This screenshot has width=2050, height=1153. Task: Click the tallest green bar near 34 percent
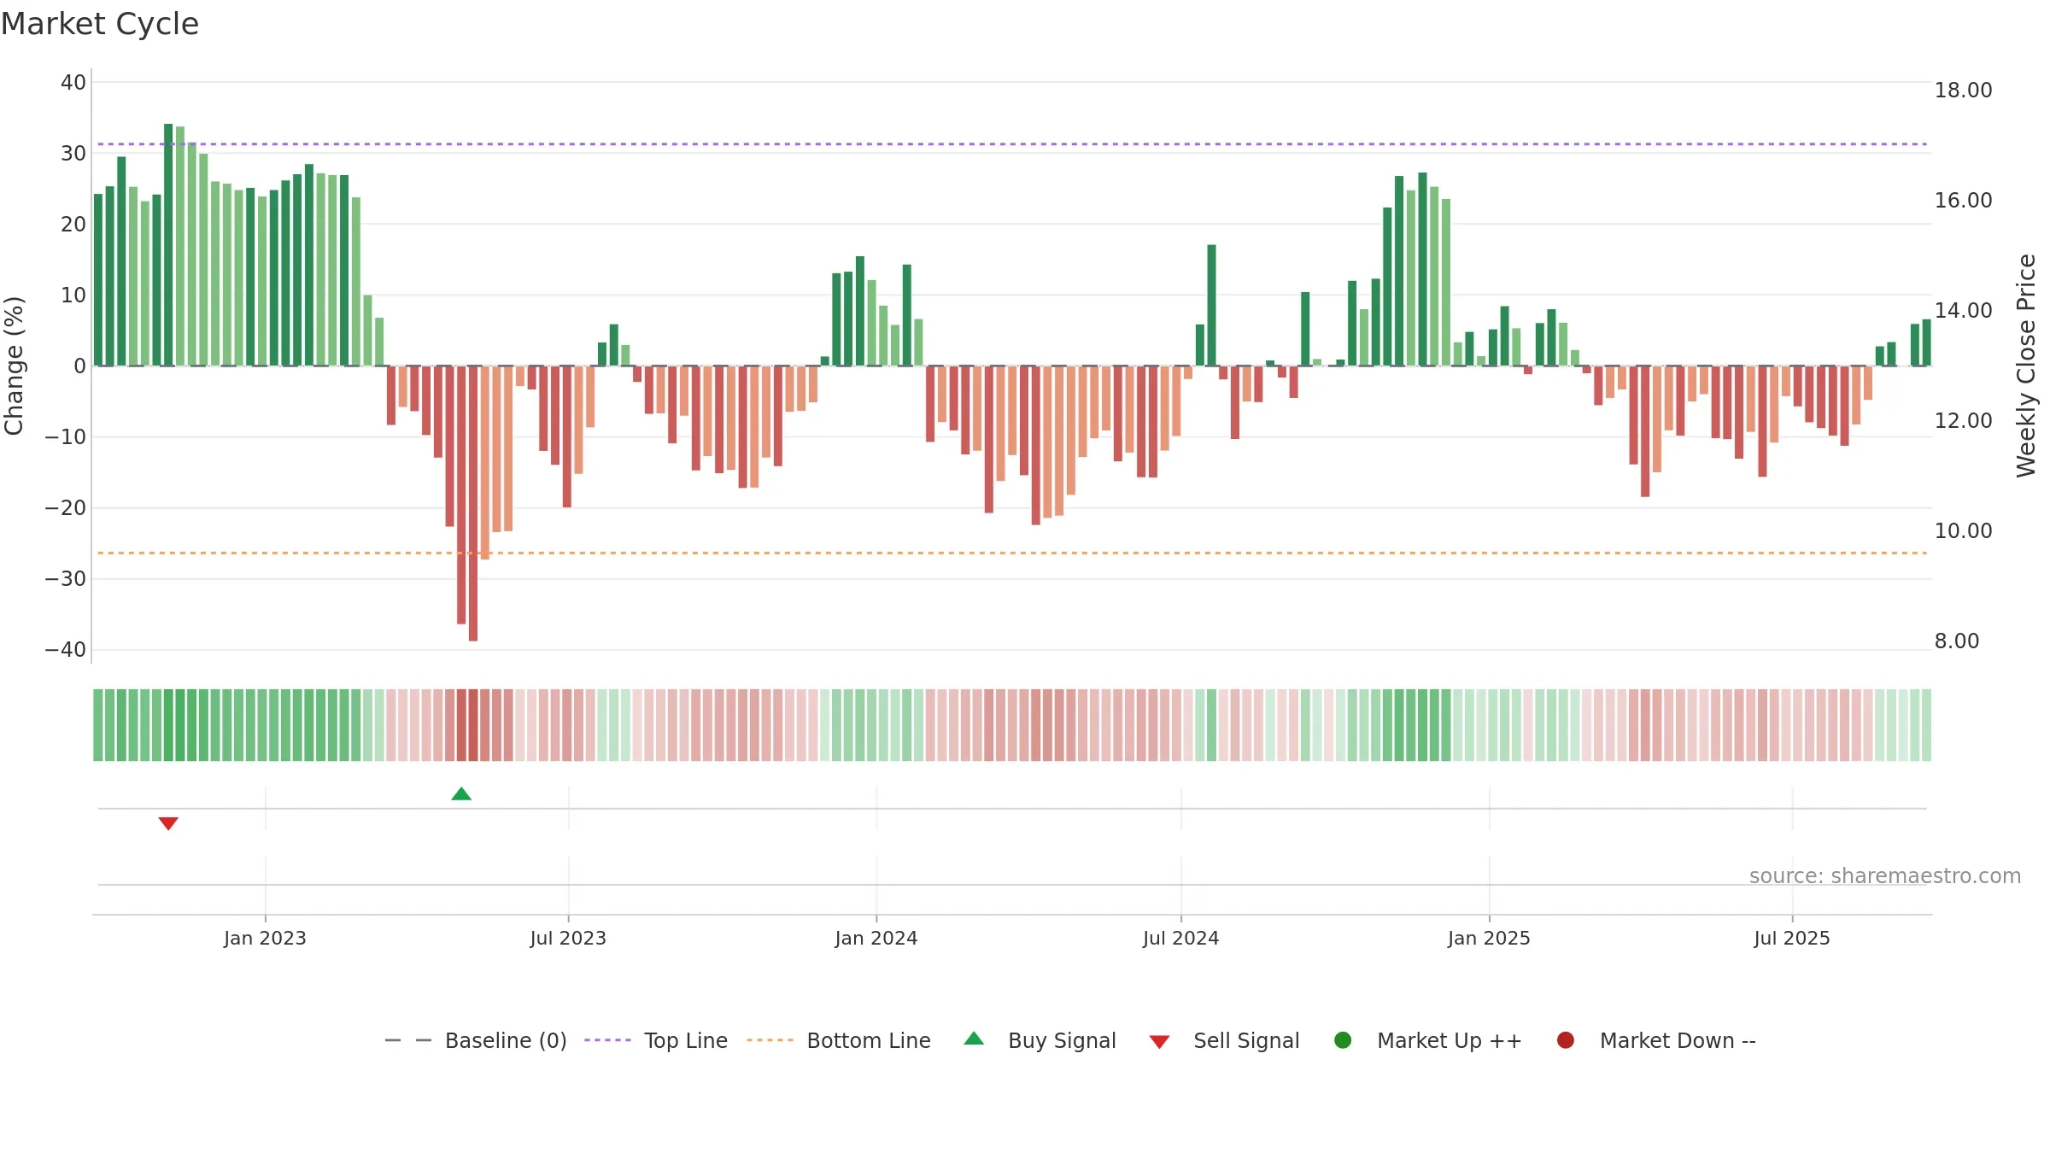point(168,244)
